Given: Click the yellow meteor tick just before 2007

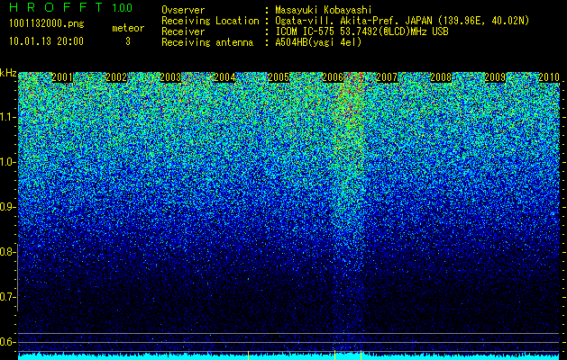Looking at the screenshot, I should (x=361, y=355).
